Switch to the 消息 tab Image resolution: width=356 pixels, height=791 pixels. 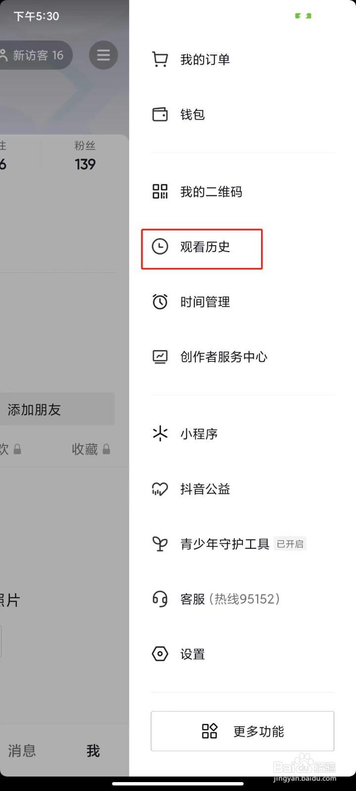22,751
